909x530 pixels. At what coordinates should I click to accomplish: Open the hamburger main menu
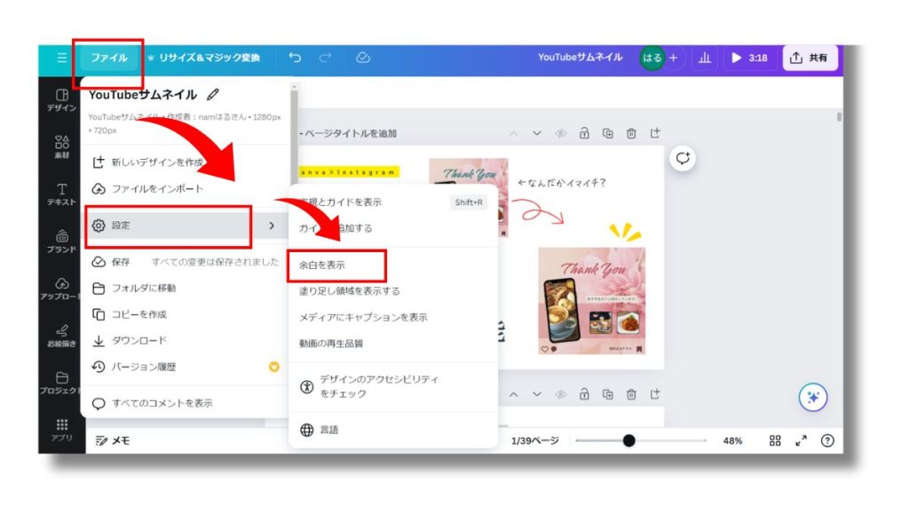pos(61,58)
